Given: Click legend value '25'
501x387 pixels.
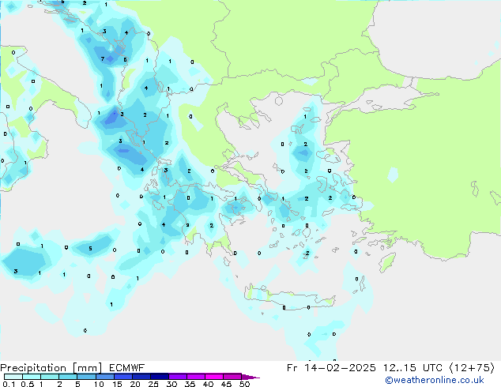Looking at the screenshot, I should coord(153,384).
